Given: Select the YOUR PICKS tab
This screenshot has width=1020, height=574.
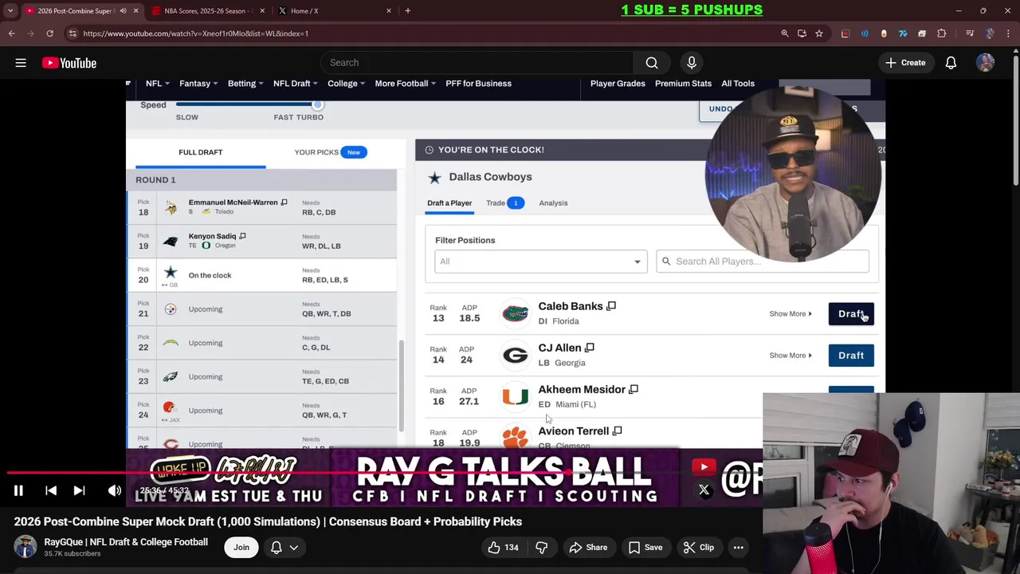Looking at the screenshot, I should tap(330, 152).
